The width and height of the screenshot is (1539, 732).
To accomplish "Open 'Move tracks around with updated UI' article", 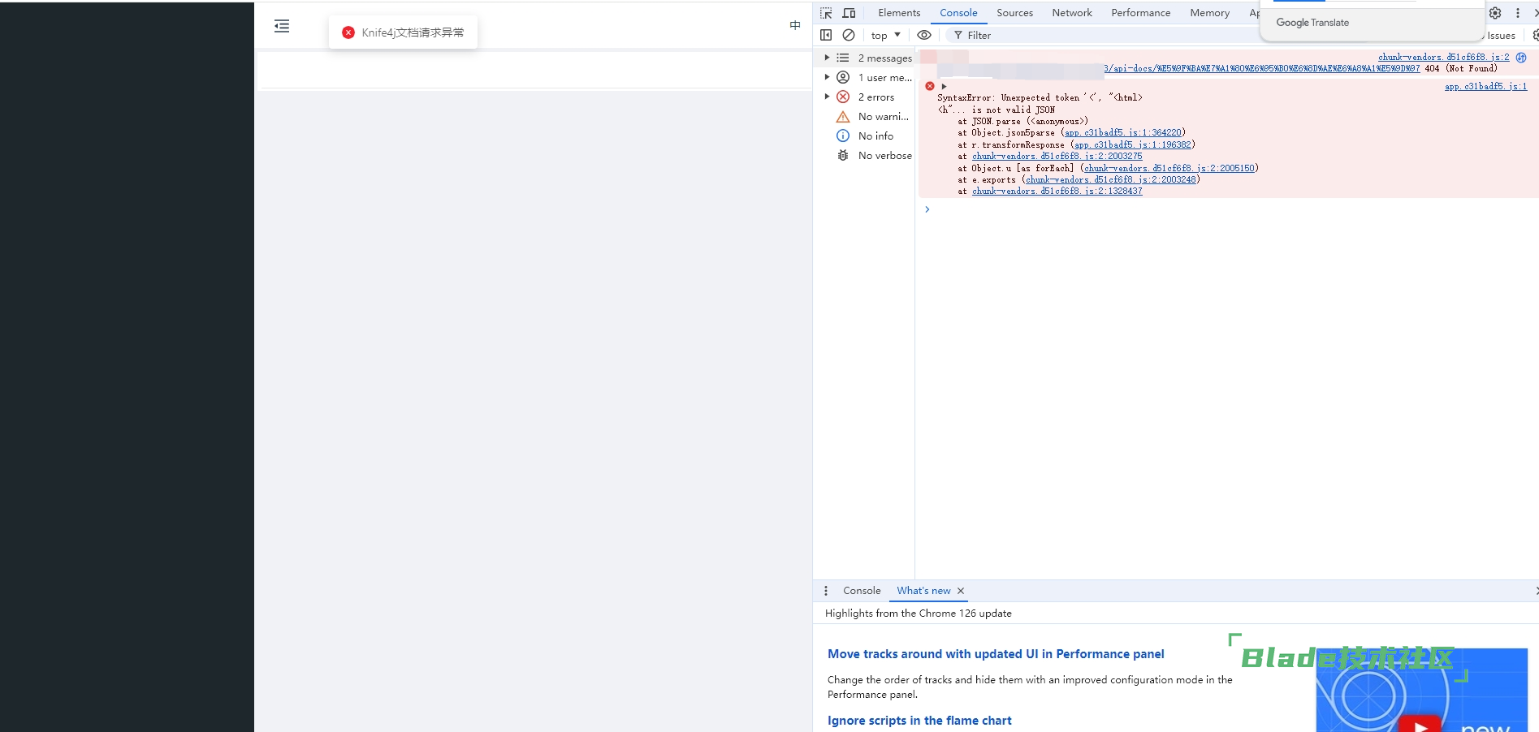I will click(996, 654).
